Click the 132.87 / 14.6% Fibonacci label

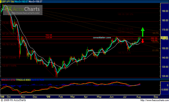click(x=9, y=66)
